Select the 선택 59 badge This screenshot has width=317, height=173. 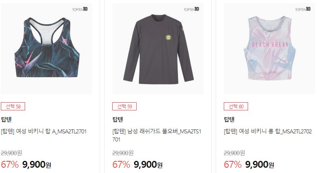(124, 106)
